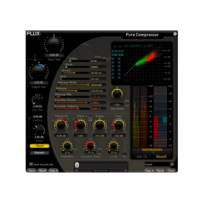Click Recall next to the Copy B button
Screen dimensions: 203x203
click(43, 171)
